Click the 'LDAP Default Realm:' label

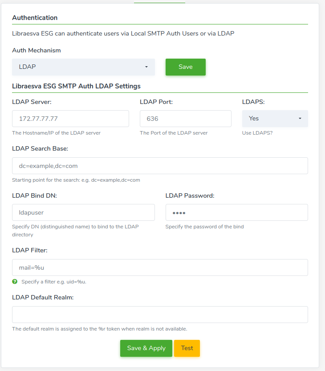[43, 297]
